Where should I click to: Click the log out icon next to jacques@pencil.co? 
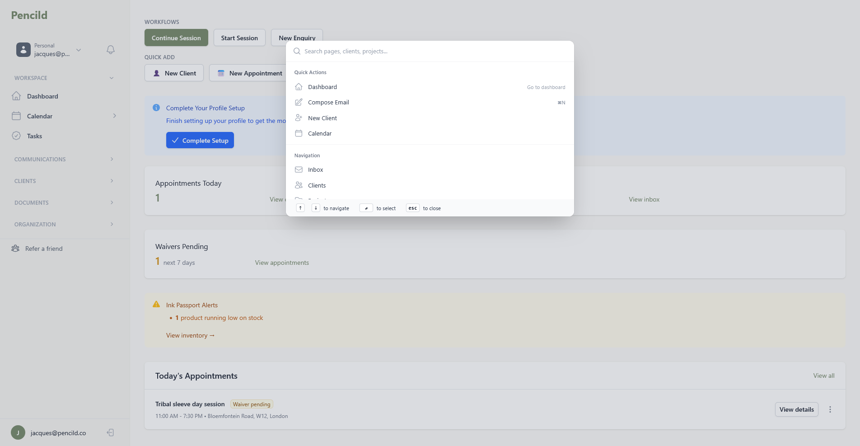tap(110, 432)
